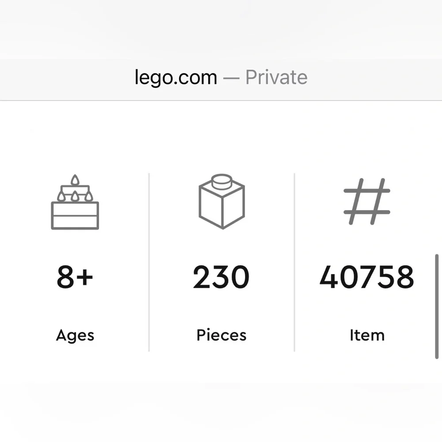Click the birthday cake ages icon
This screenshot has height=442, width=442.
click(x=75, y=202)
